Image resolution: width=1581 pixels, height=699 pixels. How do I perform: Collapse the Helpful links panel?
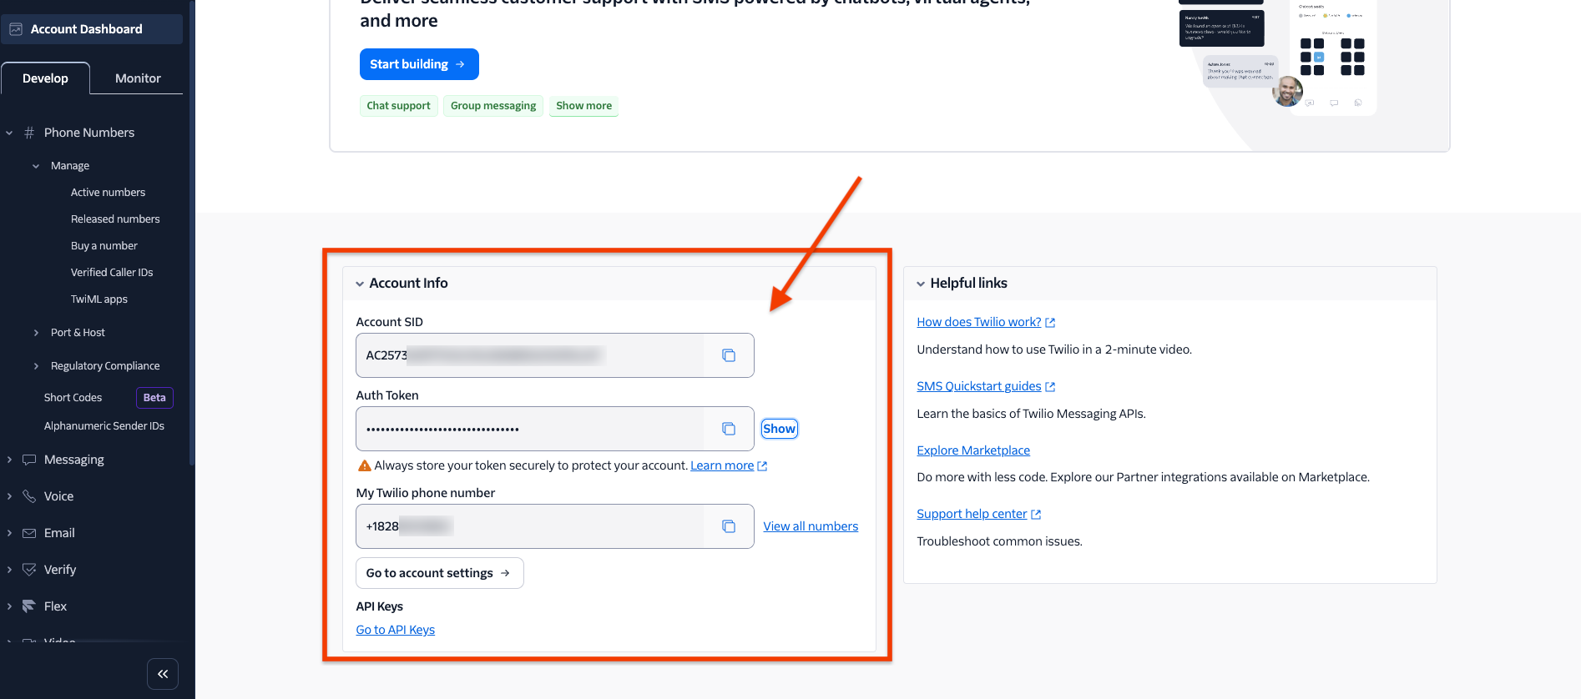[x=921, y=284]
